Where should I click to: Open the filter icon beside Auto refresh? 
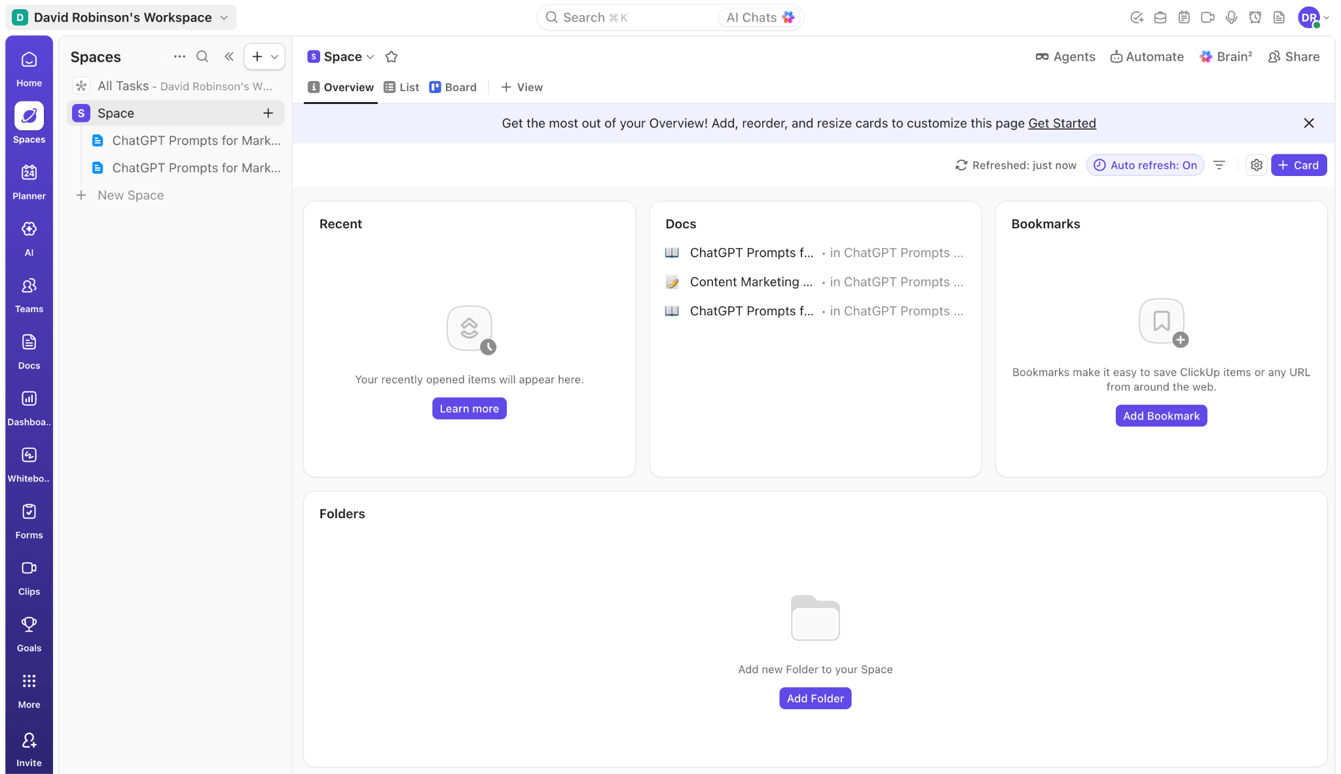(1219, 165)
